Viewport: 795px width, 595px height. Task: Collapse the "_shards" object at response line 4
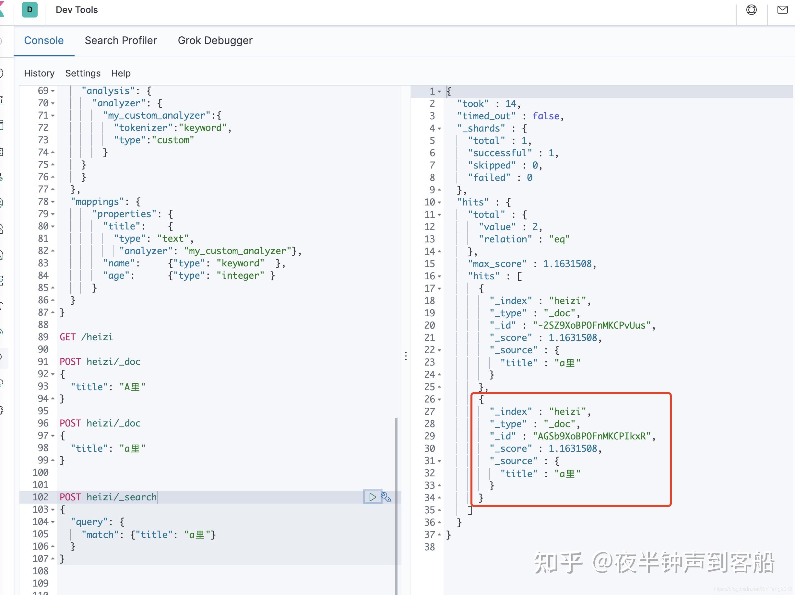(440, 129)
